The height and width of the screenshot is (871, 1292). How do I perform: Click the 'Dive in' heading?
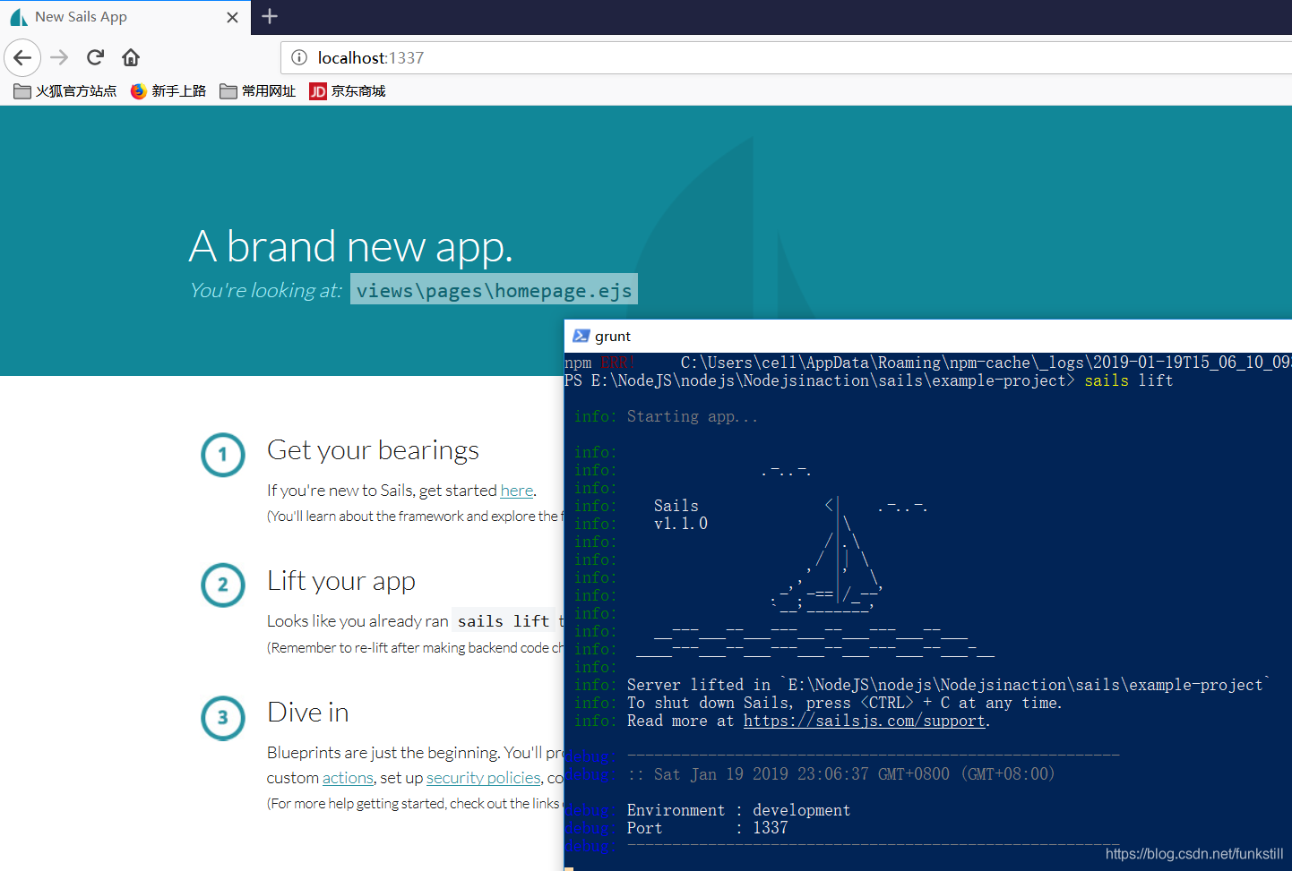pos(308,713)
